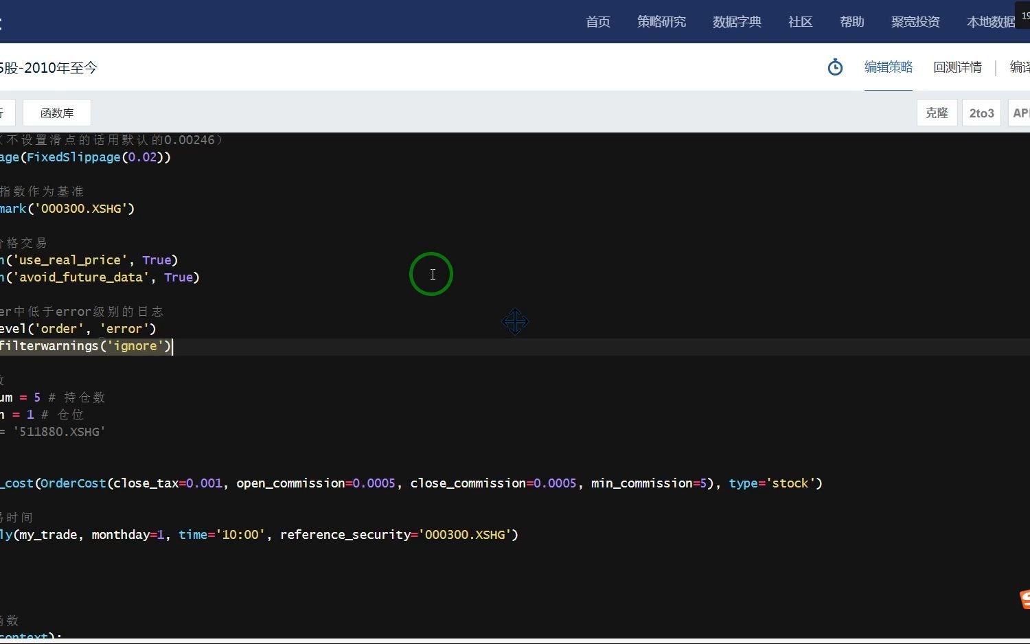Click the 持仓数 comment
The height and width of the screenshot is (644, 1030).
click(77, 398)
